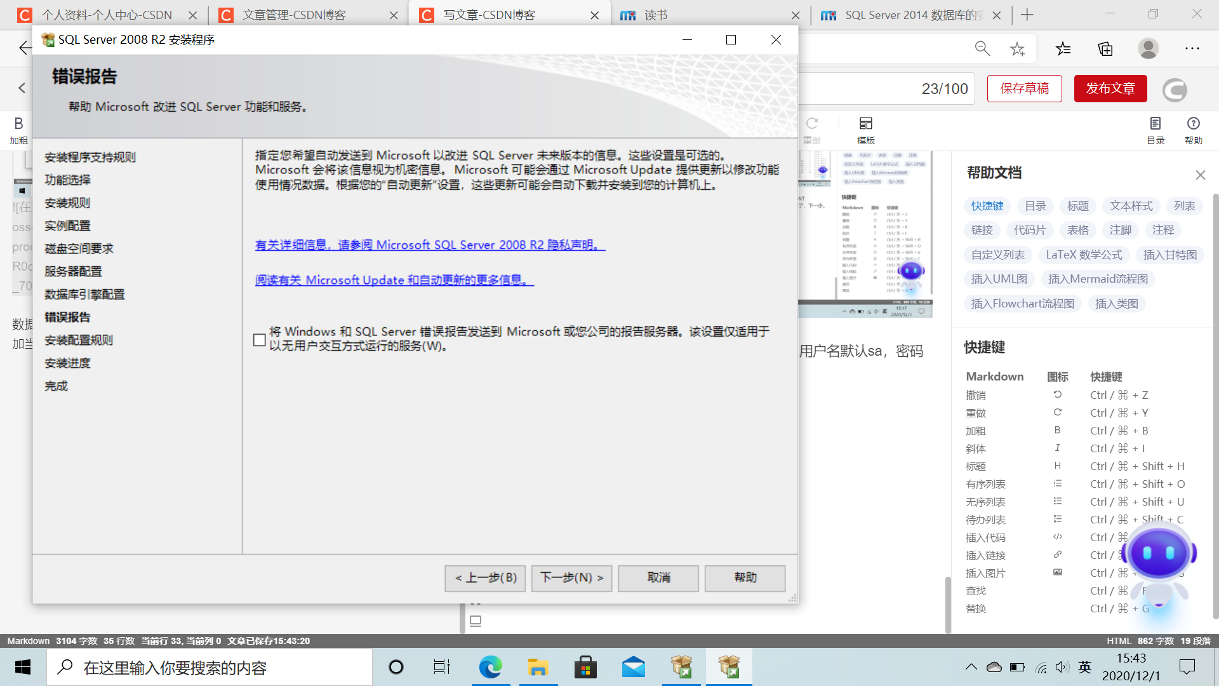Open the 目录 outline tool in editor
The width and height of the screenshot is (1219, 686).
pos(1156,131)
